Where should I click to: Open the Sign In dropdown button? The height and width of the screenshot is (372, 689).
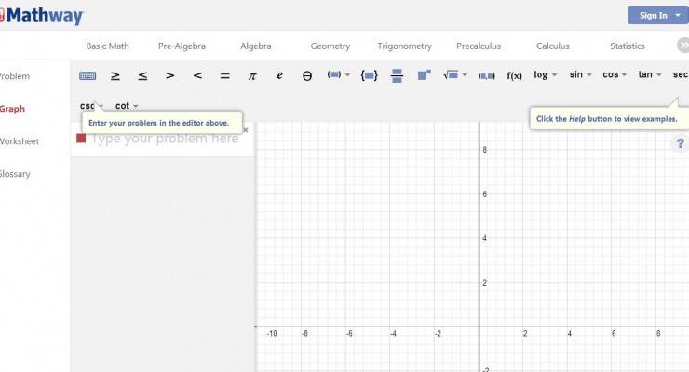(655, 15)
